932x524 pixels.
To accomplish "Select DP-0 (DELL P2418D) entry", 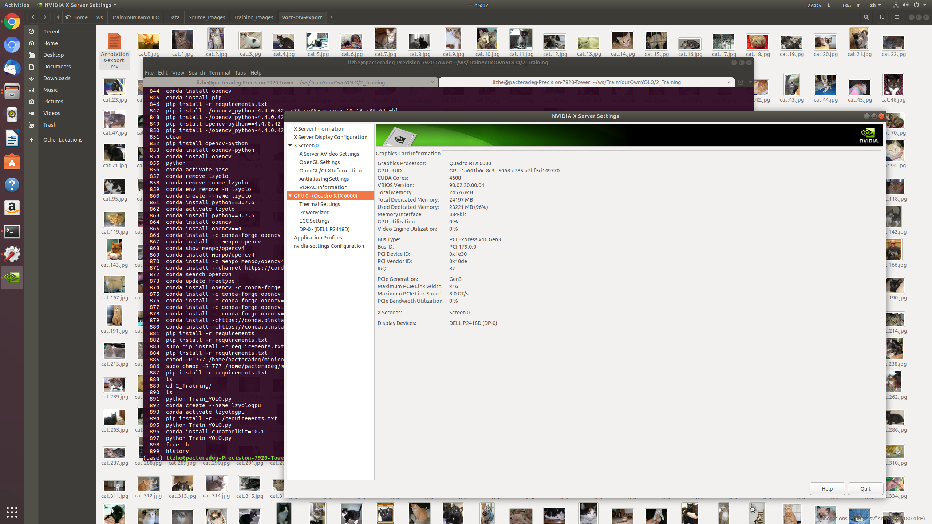I will [324, 229].
